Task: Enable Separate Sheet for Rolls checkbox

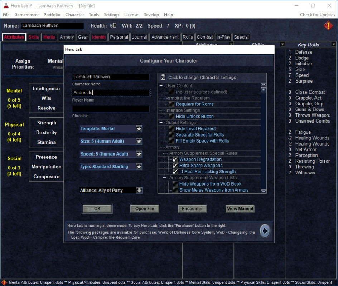Action: pos(172,135)
